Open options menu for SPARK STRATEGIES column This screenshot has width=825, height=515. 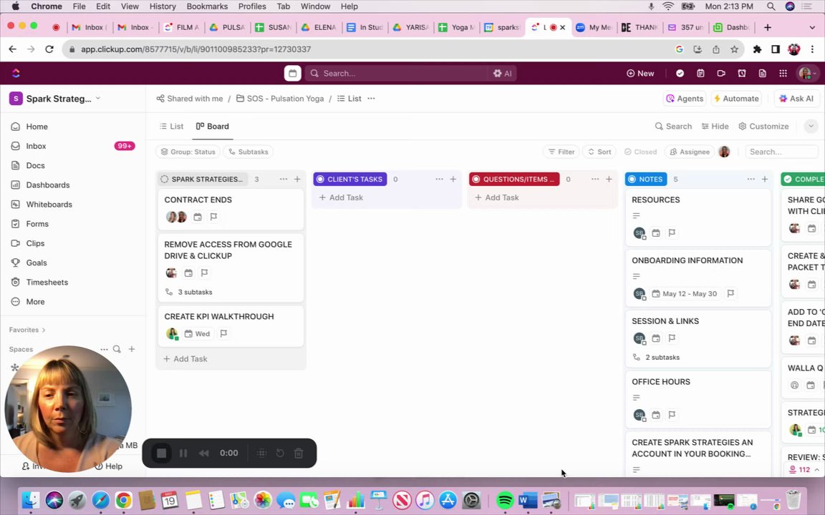click(x=284, y=180)
